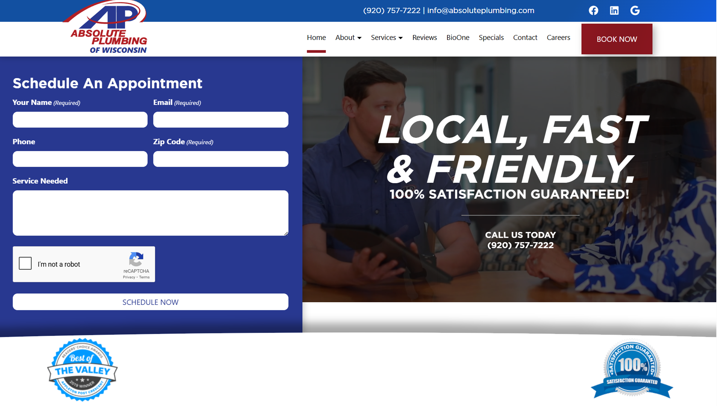Click the reCAPTCHA Privacy link
717x406 pixels.
[129, 277]
